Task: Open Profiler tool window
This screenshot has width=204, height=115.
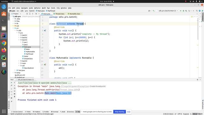Action: tap(46, 112)
